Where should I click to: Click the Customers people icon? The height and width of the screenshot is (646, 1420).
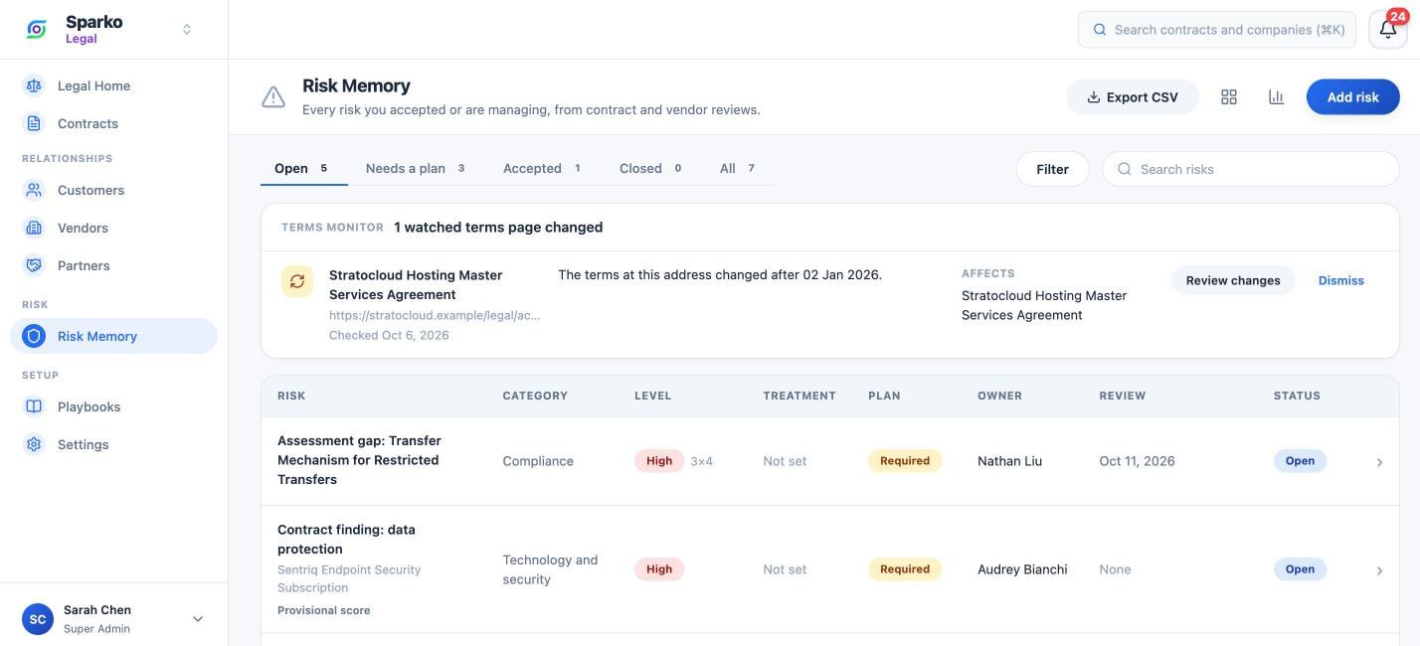point(34,190)
